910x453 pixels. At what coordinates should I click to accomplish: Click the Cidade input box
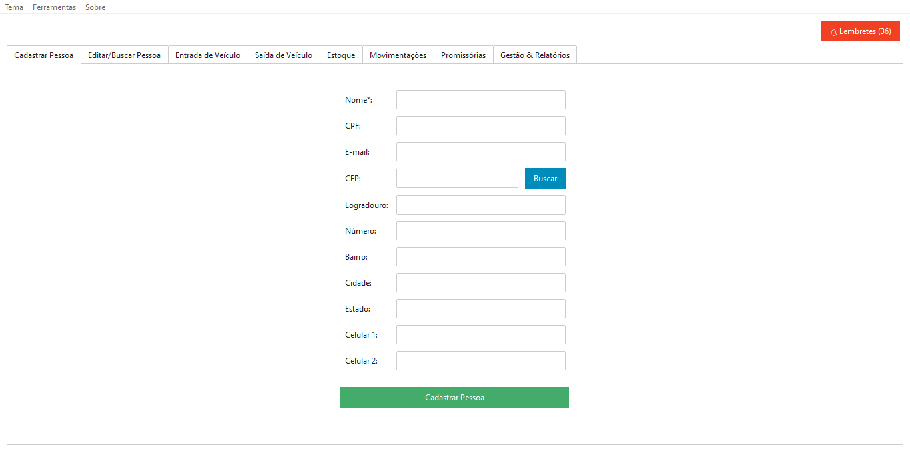tap(480, 283)
